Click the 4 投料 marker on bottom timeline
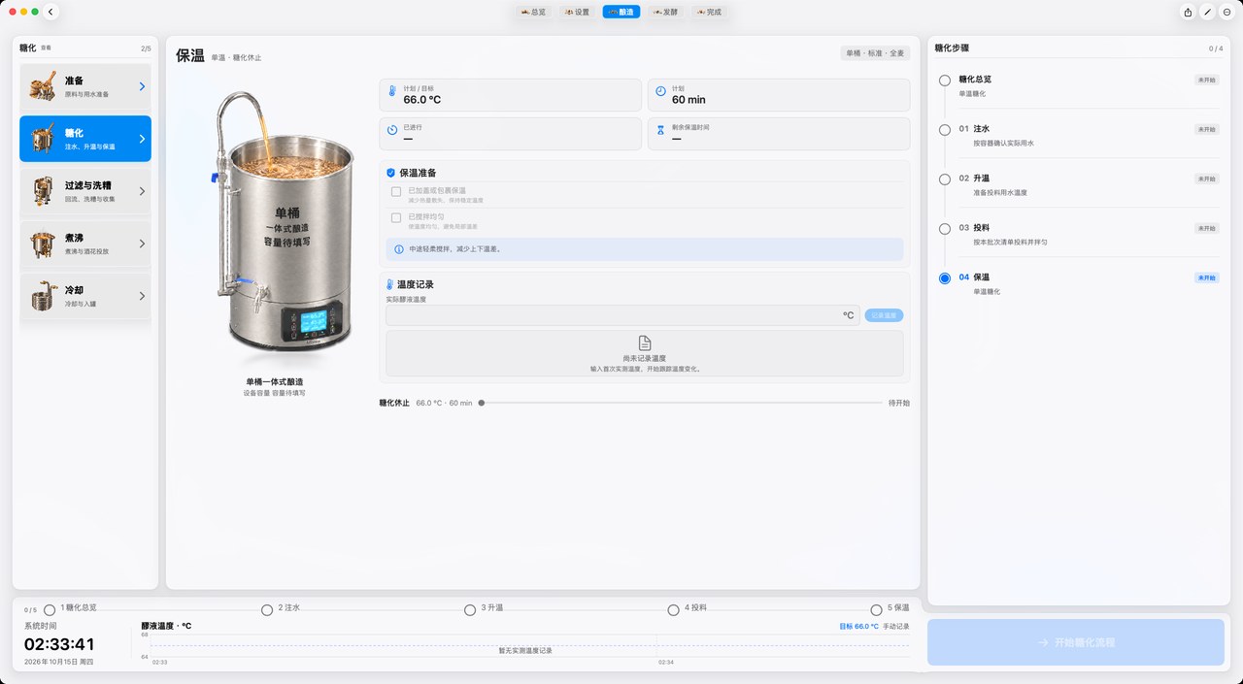This screenshot has width=1243, height=684. coord(674,609)
